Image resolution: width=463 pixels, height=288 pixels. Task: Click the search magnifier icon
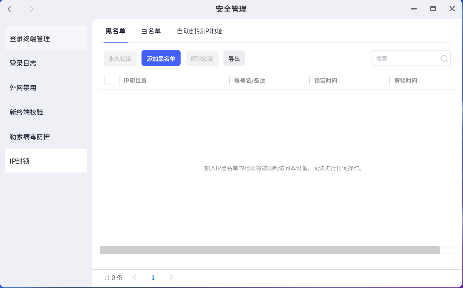point(445,58)
